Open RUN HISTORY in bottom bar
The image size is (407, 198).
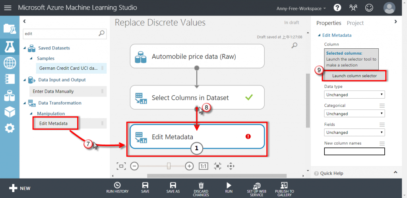[117, 188]
